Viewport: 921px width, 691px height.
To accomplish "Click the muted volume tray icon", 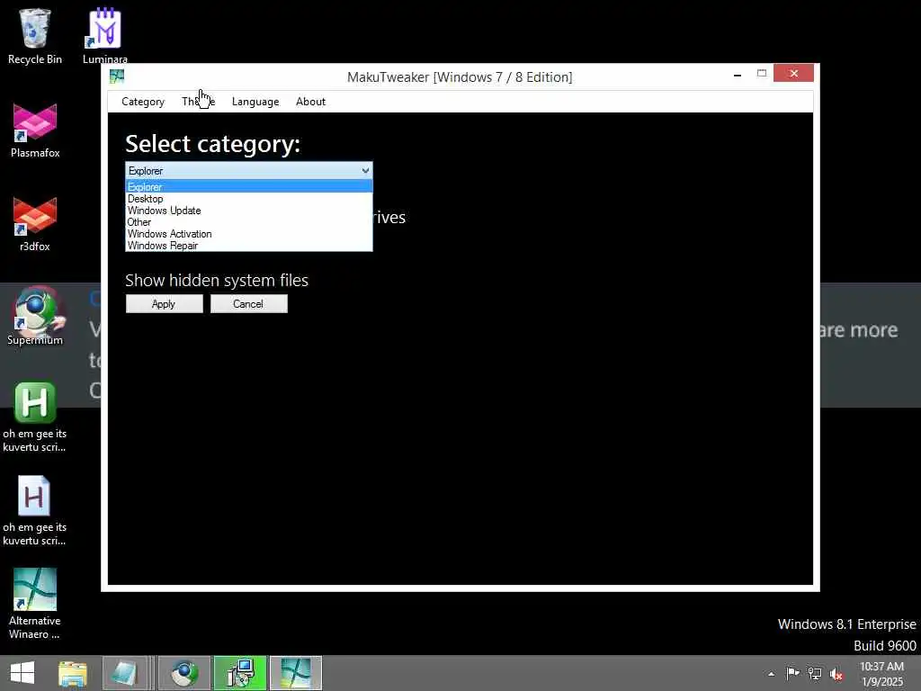I will 836,674.
